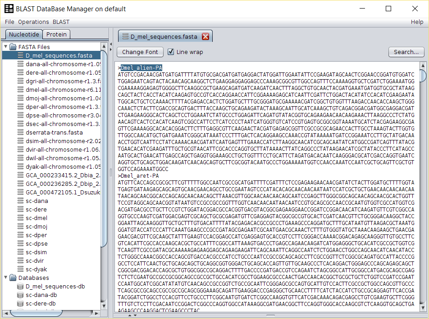Close the D_mel_sequences.fasta tab with red X
The height and width of the screenshot is (319, 429).
tap(205, 37)
